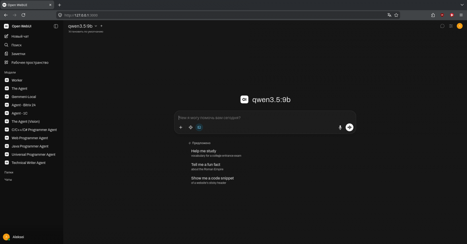Focus the chat message input field
This screenshot has height=244, width=467.
point(265,118)
